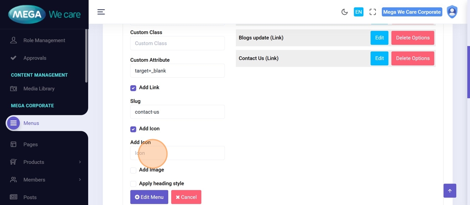The height and width of the screenshot is (205, 470).
Task: Click the Media Library camera icon
Action: [13, 89]
